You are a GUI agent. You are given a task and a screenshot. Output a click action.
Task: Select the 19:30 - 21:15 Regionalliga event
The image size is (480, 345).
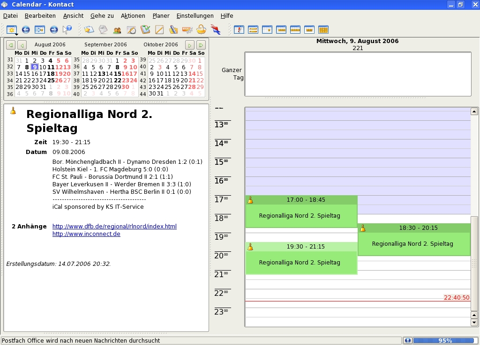(x=301, y=258)
